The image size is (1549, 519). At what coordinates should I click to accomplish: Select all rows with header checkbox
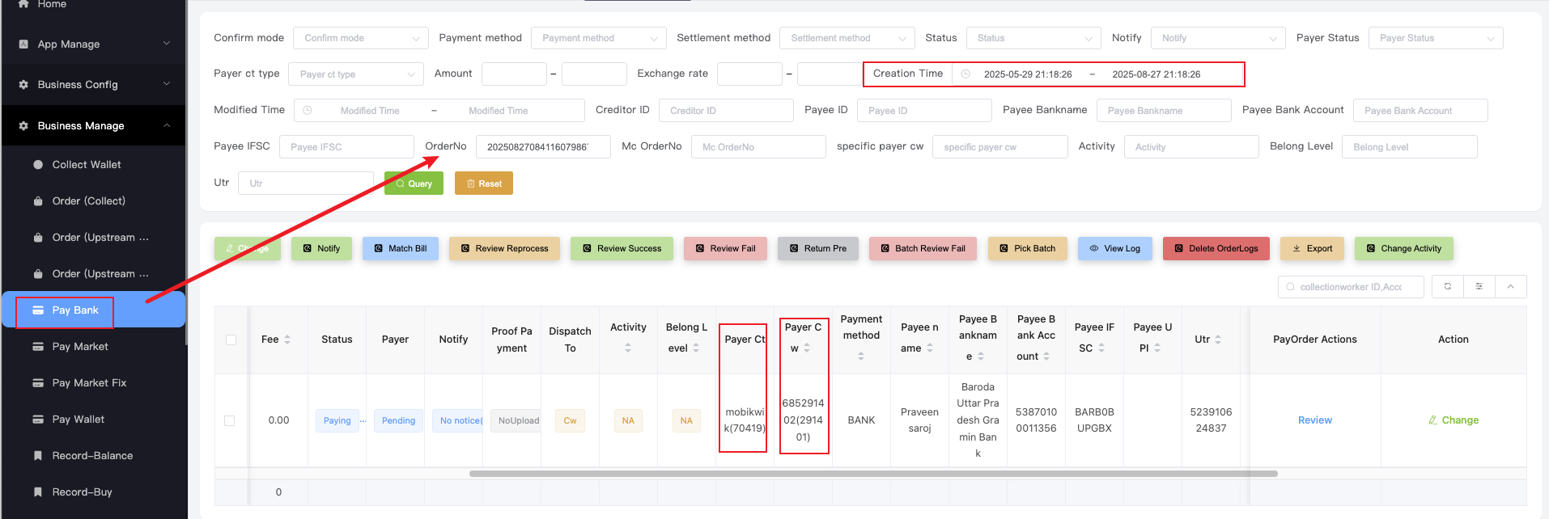231,340
